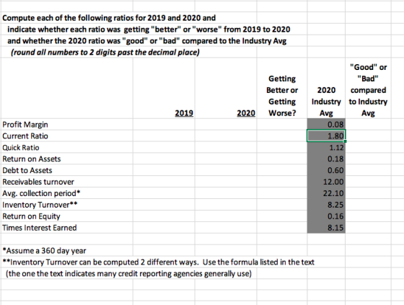Select the Inventory Turnover 2020 cell
This screenshot has height=305, width=404.
coord(226,205)
